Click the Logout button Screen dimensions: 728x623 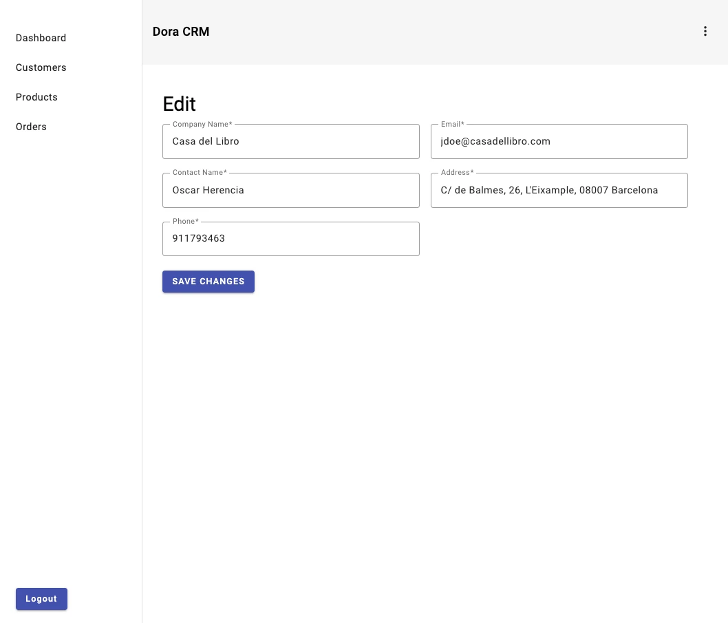tap(41, 599)
